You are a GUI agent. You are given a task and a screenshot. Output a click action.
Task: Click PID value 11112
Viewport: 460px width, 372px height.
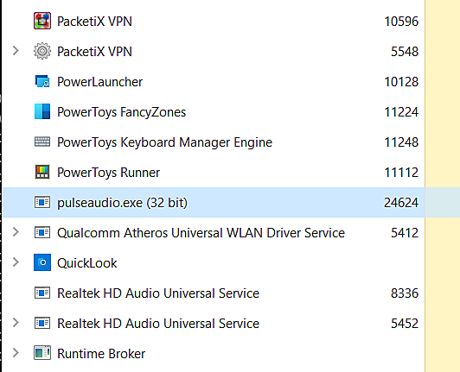click(x=401, y=173)
